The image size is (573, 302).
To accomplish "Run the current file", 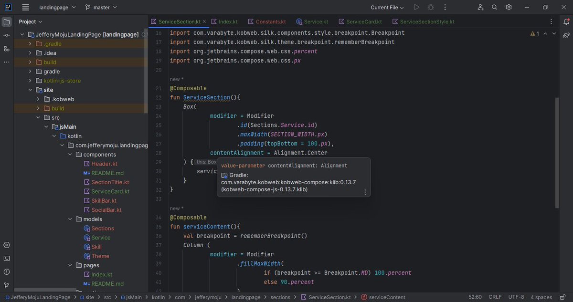I will [416, 7].
